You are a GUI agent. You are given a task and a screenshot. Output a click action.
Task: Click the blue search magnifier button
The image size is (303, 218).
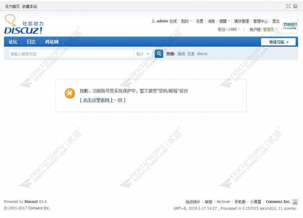coord(159,54)
